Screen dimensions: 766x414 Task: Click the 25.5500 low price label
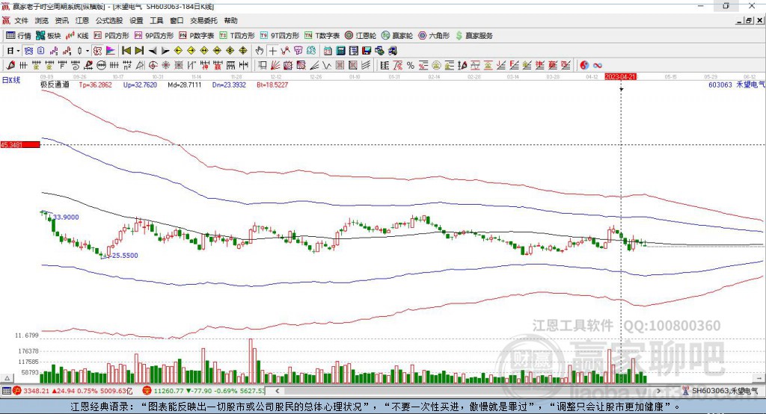(125, 256)
